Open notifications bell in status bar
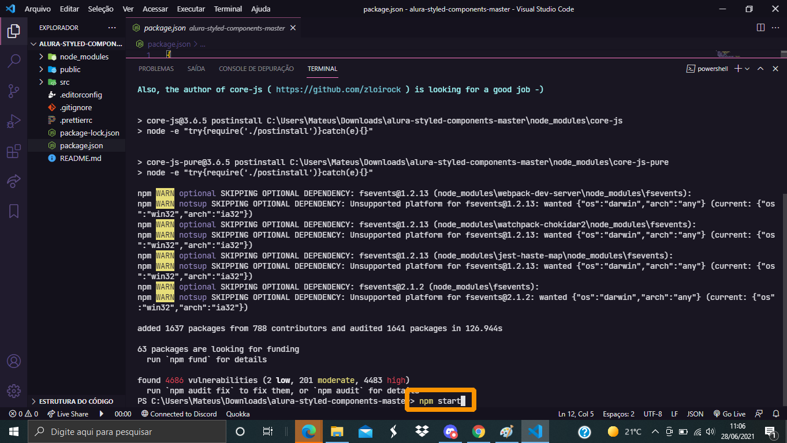The image size is (787, 443). point(775,414)
